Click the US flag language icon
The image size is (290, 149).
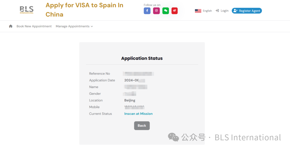pyautogui.click(x=198, y=11)
